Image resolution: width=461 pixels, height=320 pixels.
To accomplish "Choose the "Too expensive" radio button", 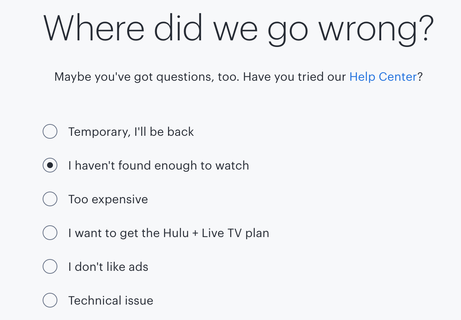I will 50,199.
